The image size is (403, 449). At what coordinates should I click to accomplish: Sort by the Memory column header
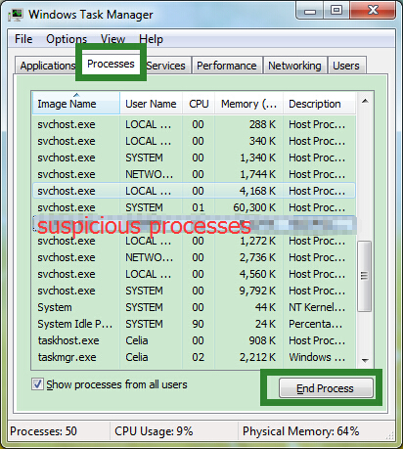point(248,104)
